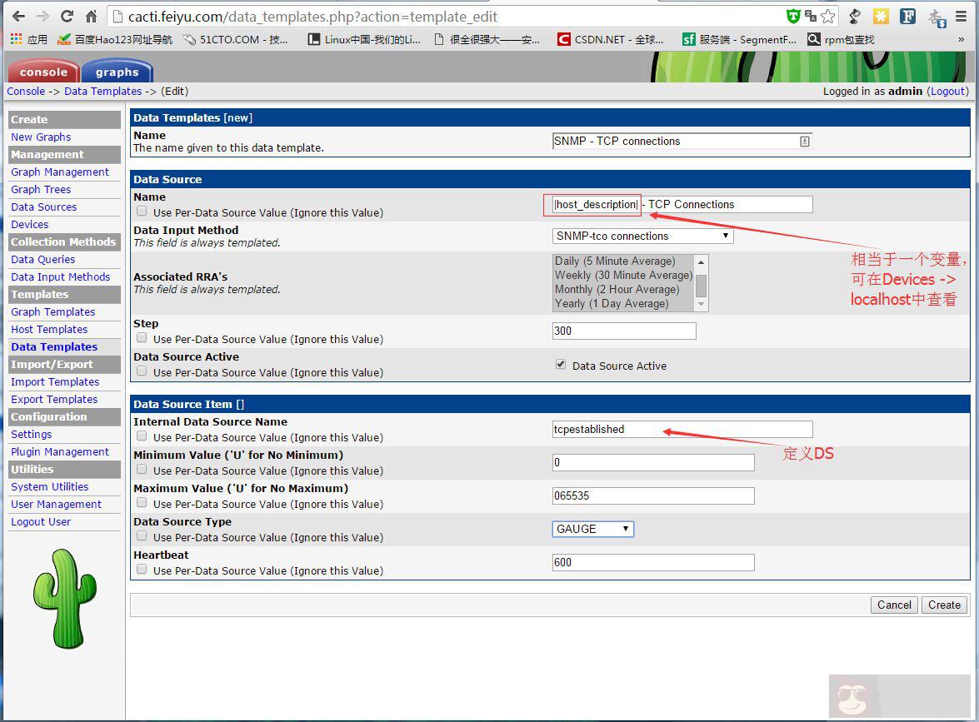Select Weekly (30 Minute Average) in RRA list
This screenshot has height=722, width=979.
623,275
